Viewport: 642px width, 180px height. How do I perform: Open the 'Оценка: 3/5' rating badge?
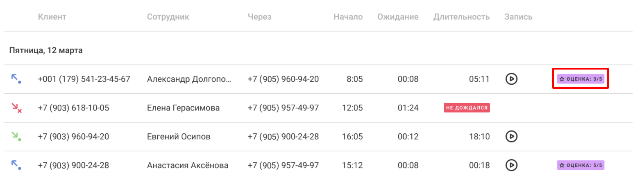pyautogui.click(x=580, y=79)
